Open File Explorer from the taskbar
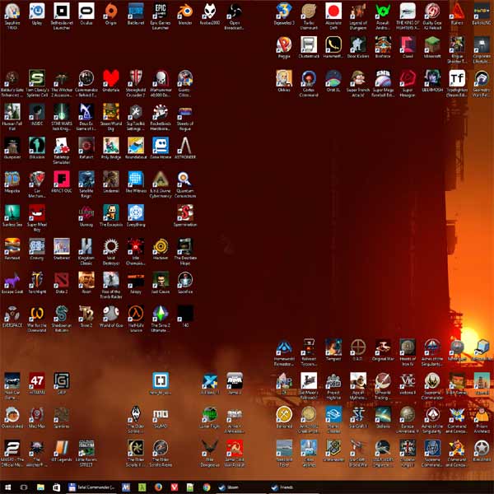 pos(40,487)
